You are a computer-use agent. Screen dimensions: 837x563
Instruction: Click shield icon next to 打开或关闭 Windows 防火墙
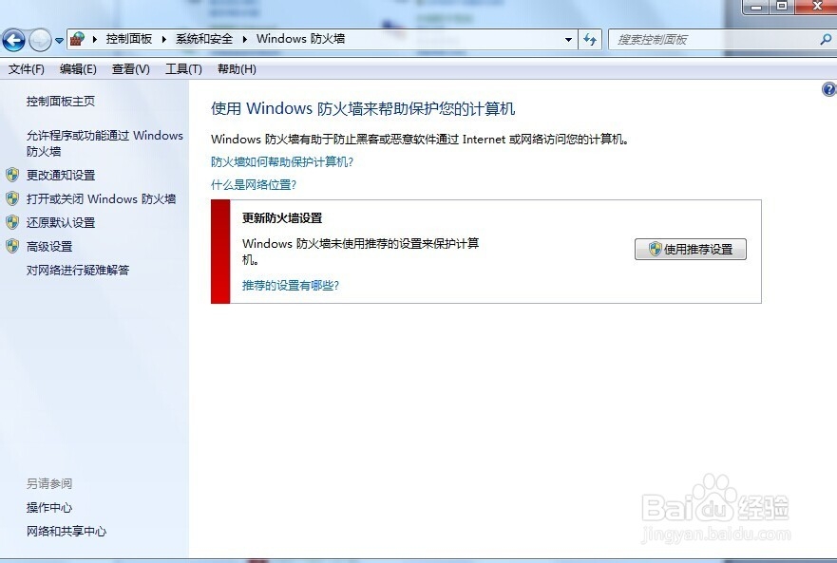click(x=12, y=199)
